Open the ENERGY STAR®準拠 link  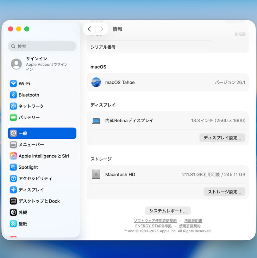[153, 226]
